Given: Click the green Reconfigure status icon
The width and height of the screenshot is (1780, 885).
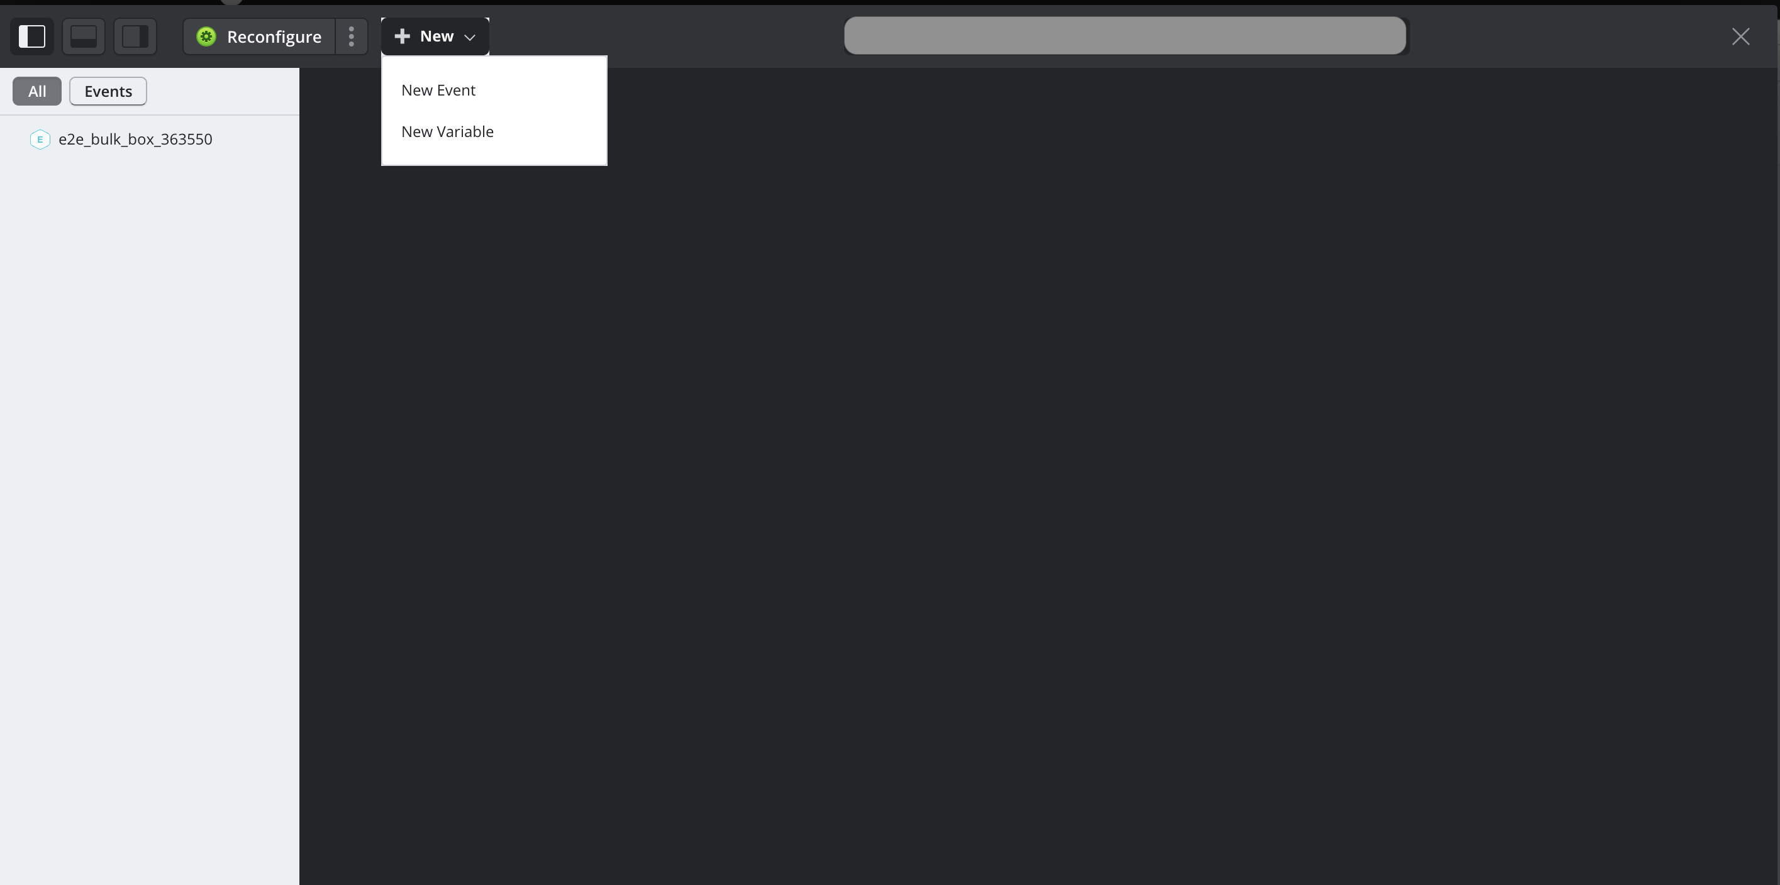Looking at the screenshot, I should coord(206,36).
